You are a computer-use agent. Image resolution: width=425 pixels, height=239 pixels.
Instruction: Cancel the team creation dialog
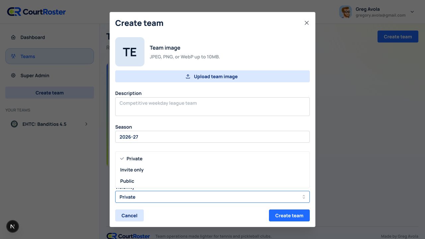[x=129, y=215]
